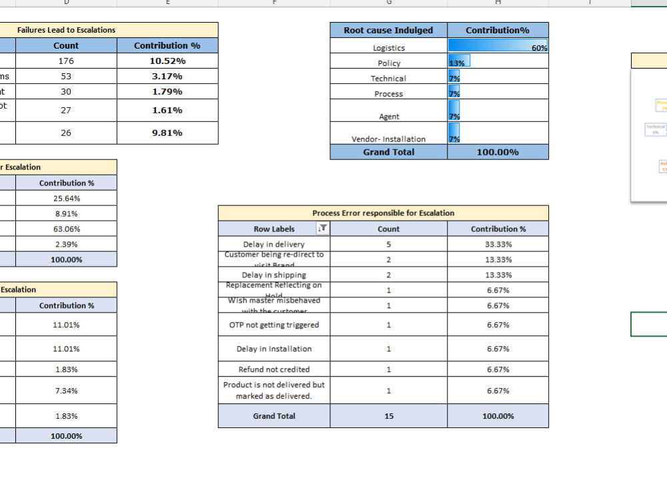Select the 'Row Labels' header cell
This screenshot has height=500, width=667.
(274, 229)
